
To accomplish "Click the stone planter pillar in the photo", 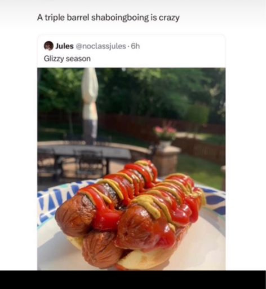I will coord(166,160).
